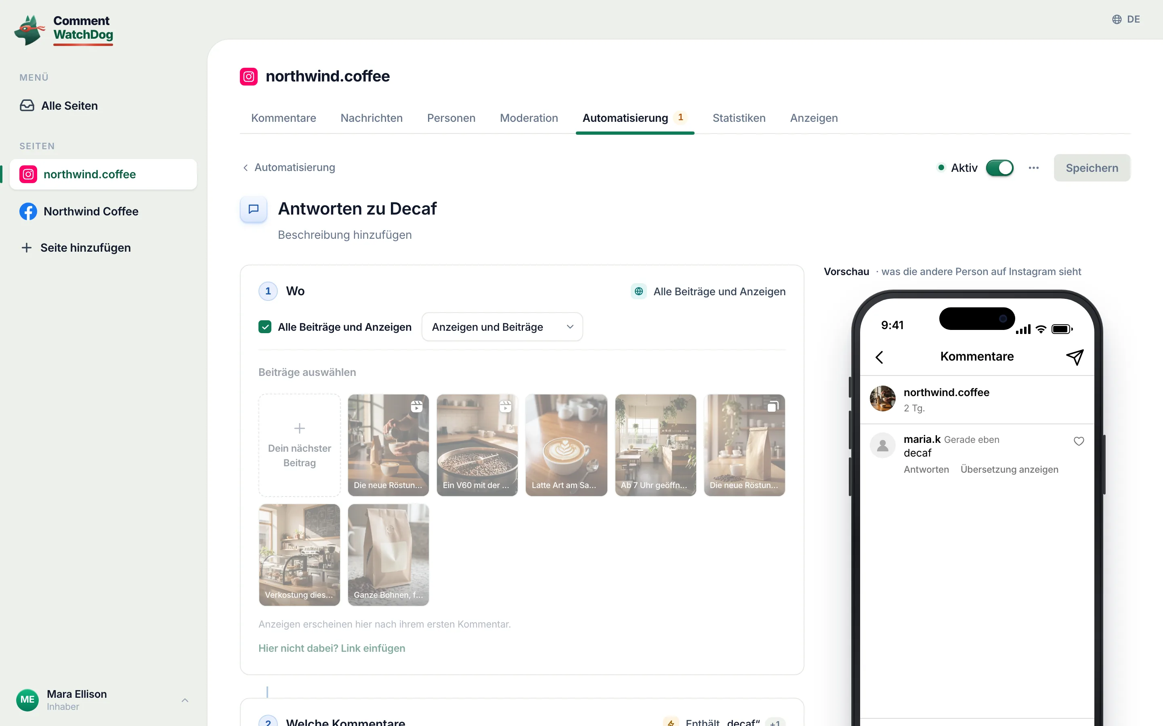Click the Comment WatchDog logo

(64, 30)
